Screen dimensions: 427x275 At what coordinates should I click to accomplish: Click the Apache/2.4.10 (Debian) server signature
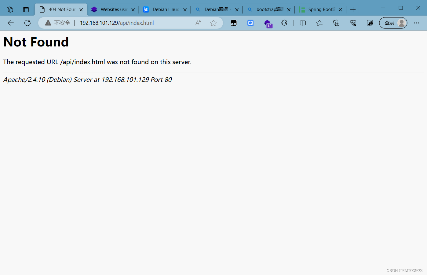click(87, 80)
